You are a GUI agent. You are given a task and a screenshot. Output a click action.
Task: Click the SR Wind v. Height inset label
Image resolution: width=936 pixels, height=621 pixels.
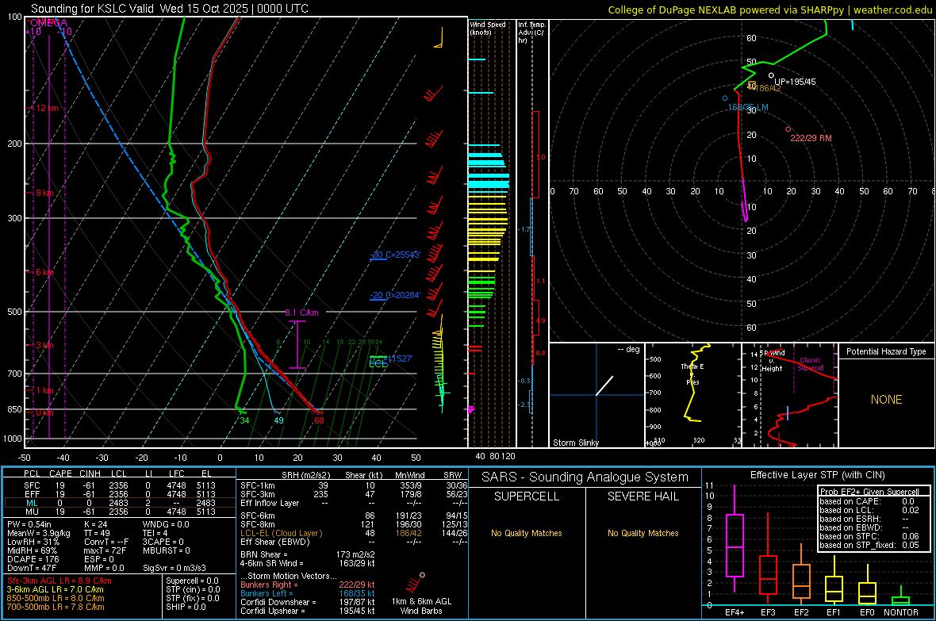click(x=772, y=361)
